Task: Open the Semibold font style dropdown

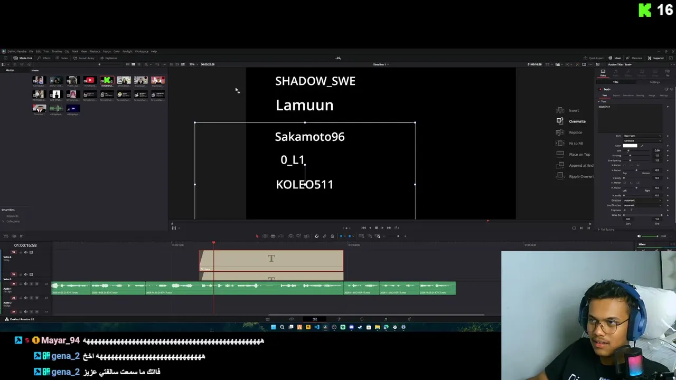Action: point(642,141)
